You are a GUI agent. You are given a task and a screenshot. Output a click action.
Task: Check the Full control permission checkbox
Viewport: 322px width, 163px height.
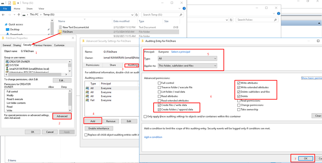pyautogui.click(x=159, y=83)
